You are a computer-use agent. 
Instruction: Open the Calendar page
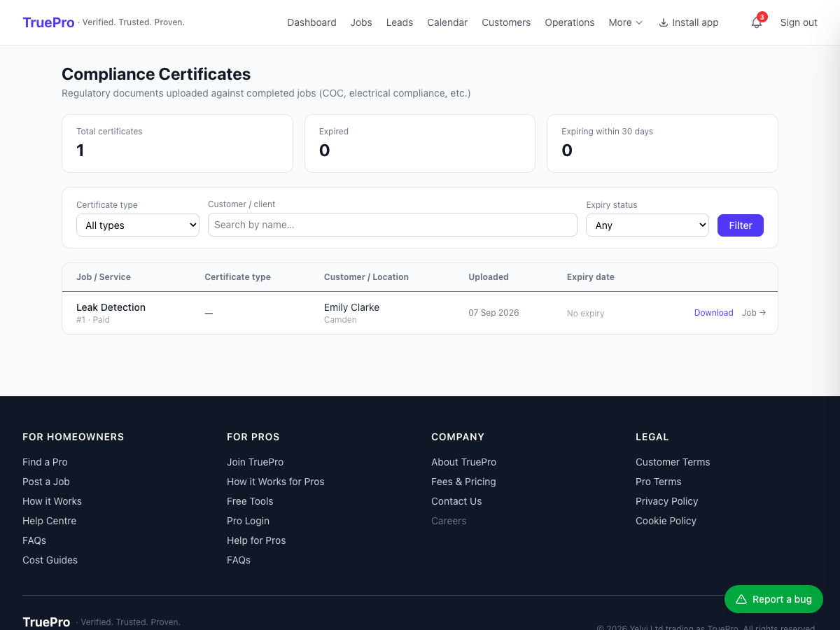(447, 22)
